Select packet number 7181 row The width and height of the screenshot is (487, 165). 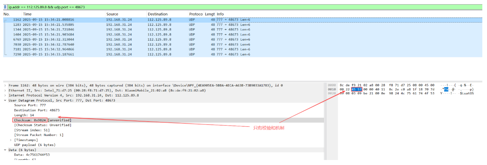point(243,49)
